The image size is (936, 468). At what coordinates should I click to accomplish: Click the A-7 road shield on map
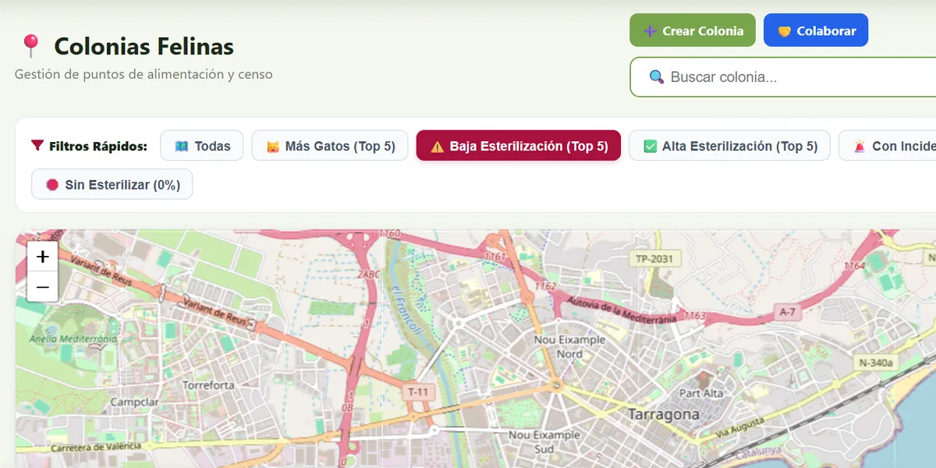click(788, 312)
